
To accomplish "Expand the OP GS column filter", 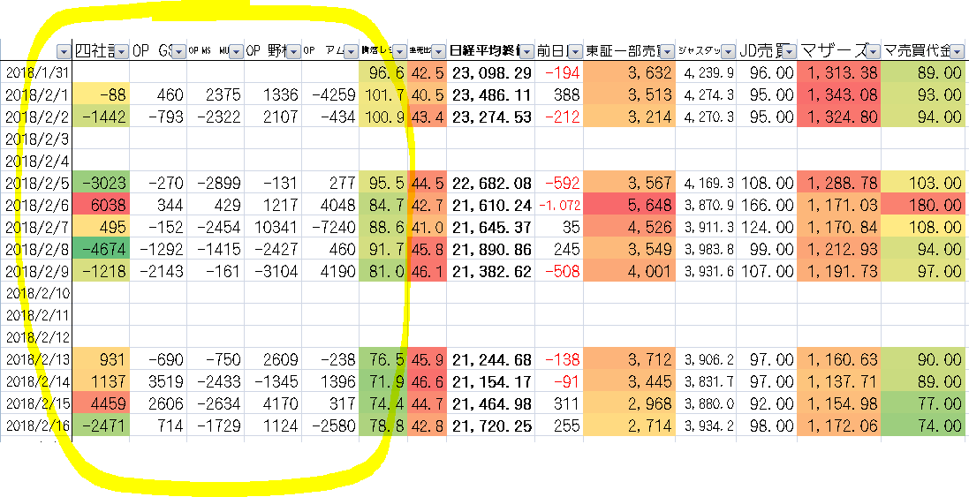I will coord(178,51).
